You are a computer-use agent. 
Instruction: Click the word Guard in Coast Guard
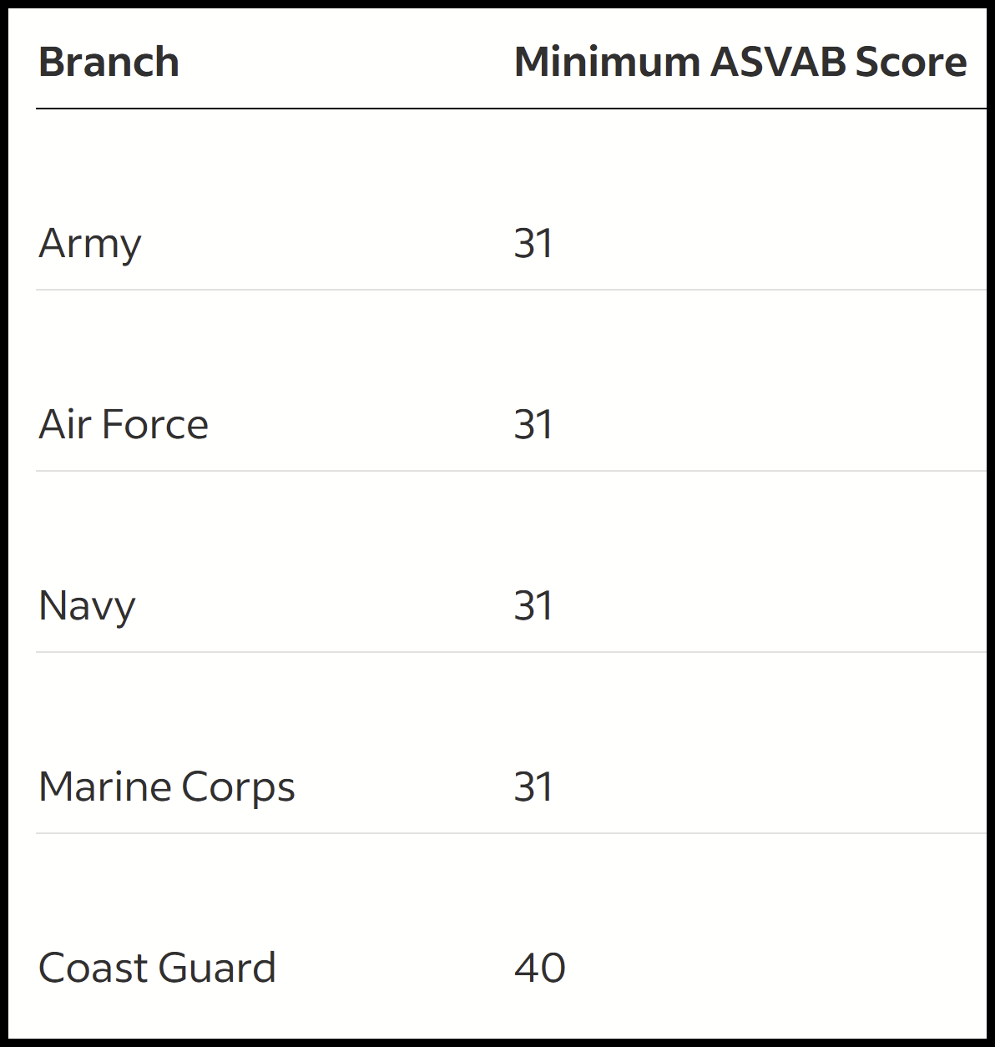pos(216,969)
